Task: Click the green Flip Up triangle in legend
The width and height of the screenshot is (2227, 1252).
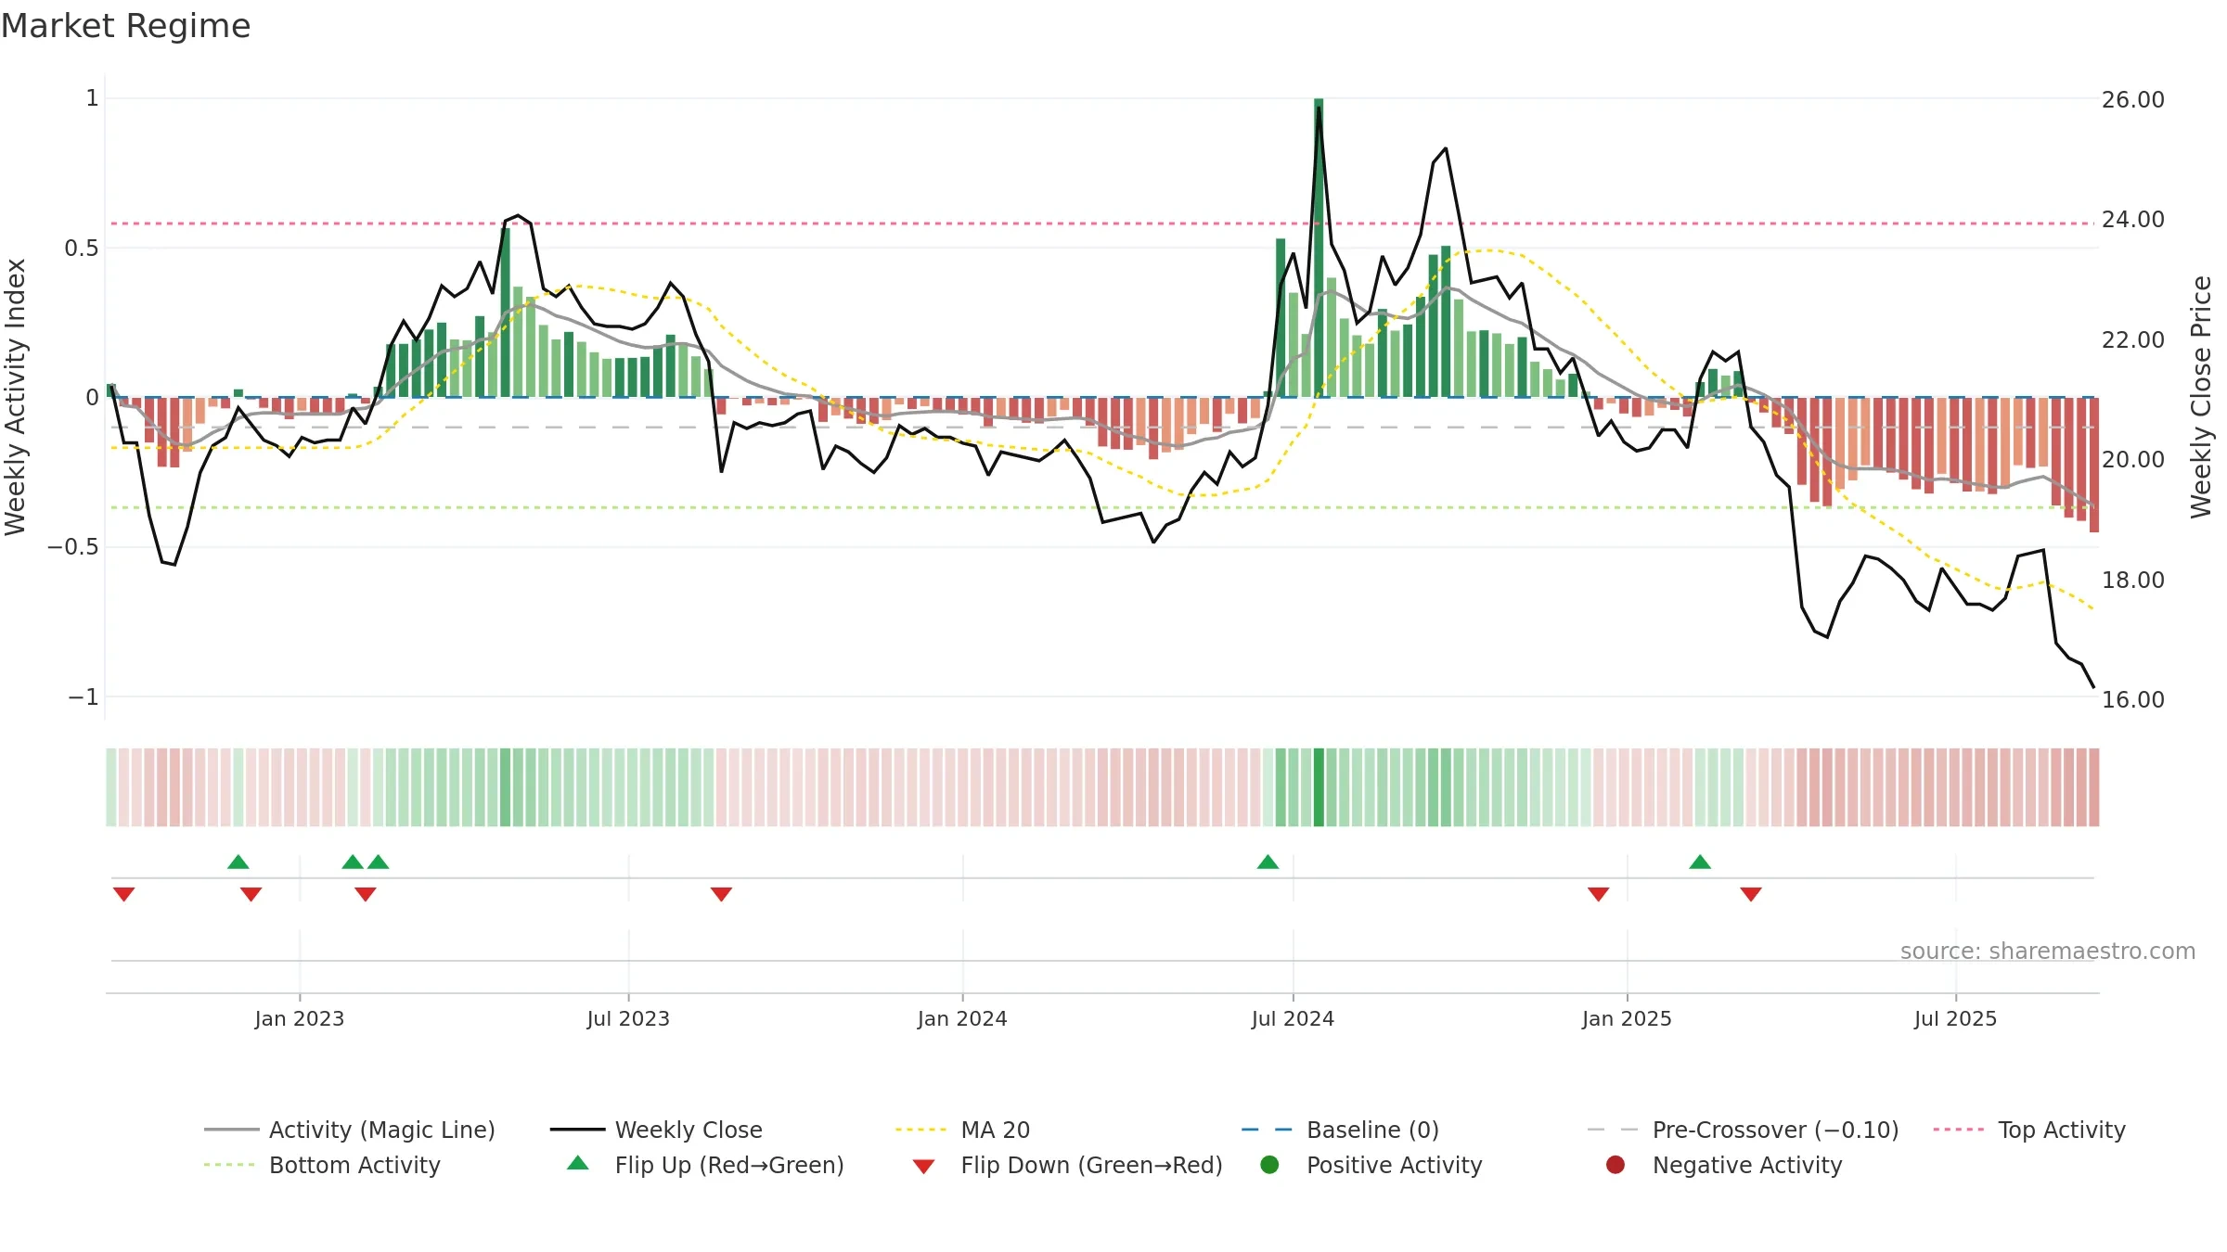Action: point(578,1163)
